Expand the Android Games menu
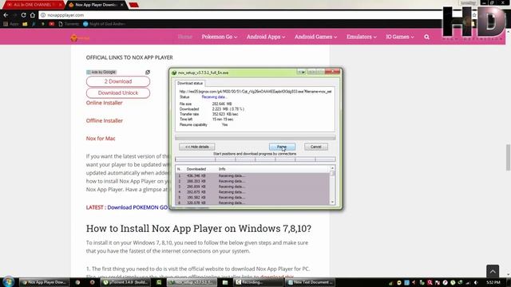The width and height of the screenshot is (511, 287). (316, 37)
